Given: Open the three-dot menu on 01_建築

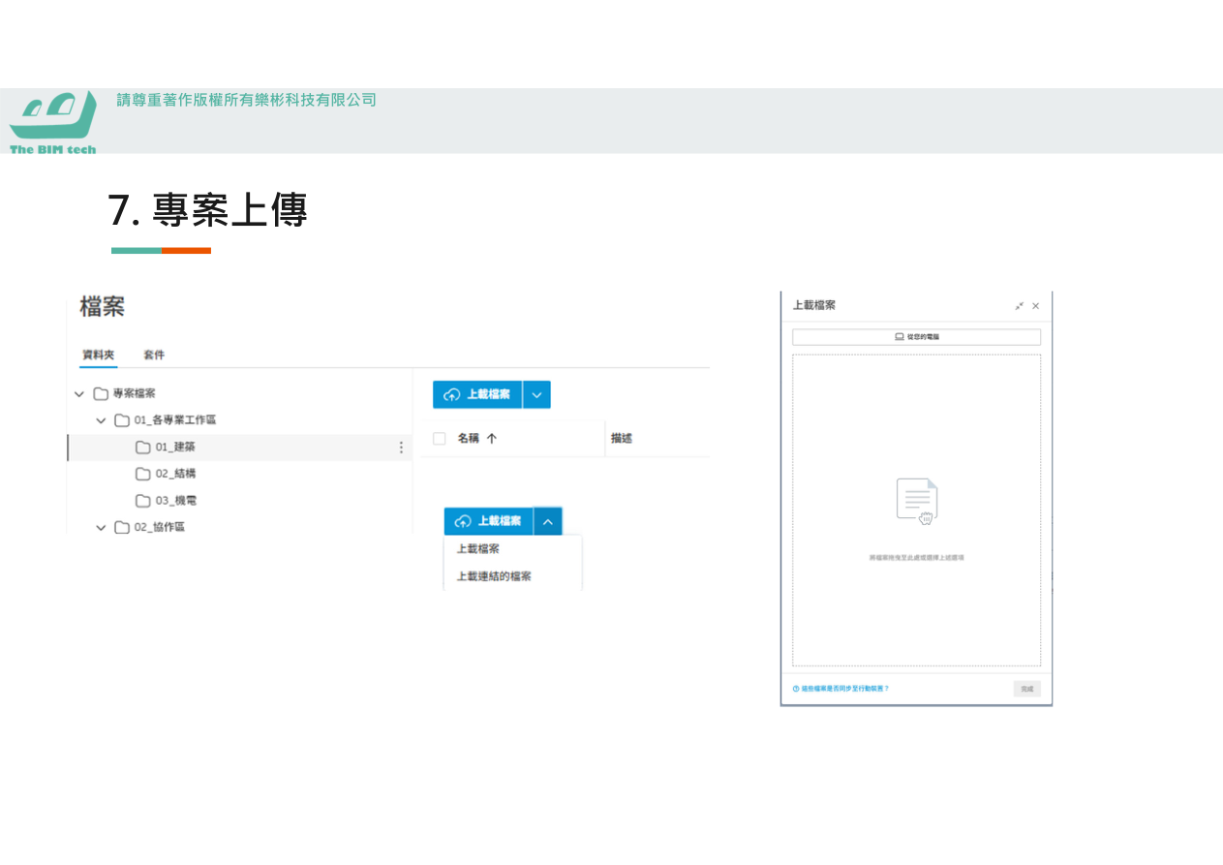Looking at the screenshot, I should pos(401,448).
